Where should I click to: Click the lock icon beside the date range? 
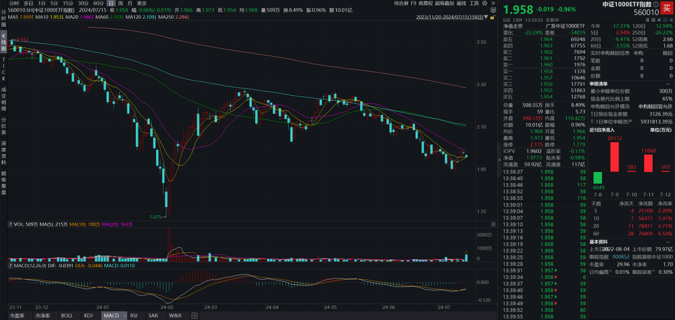(x=494, y=17)
